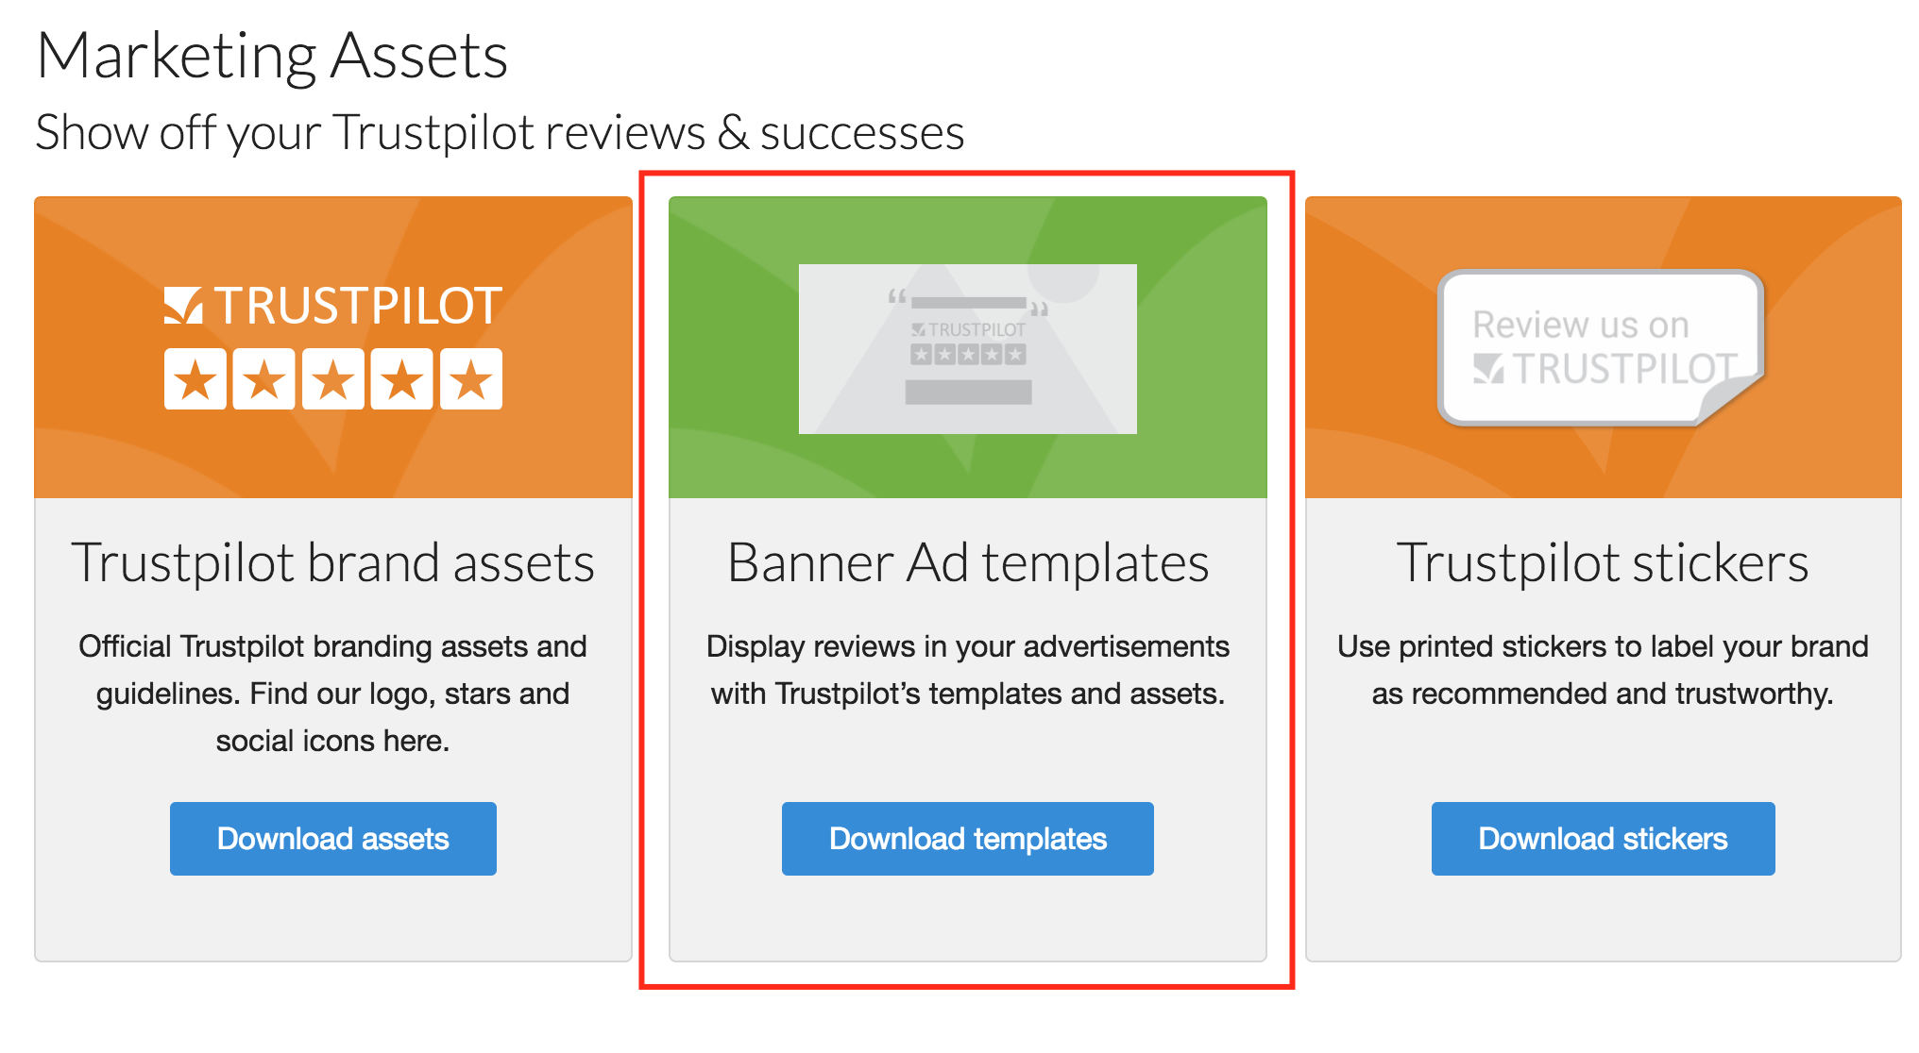Click the third orange rating star
1919x1053 pixels.
(x=332, y=377)
